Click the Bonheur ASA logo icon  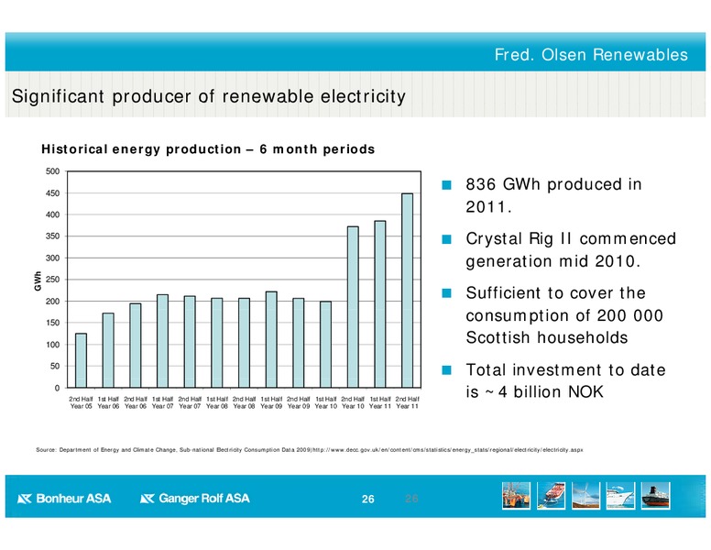(x=25, y=499)
